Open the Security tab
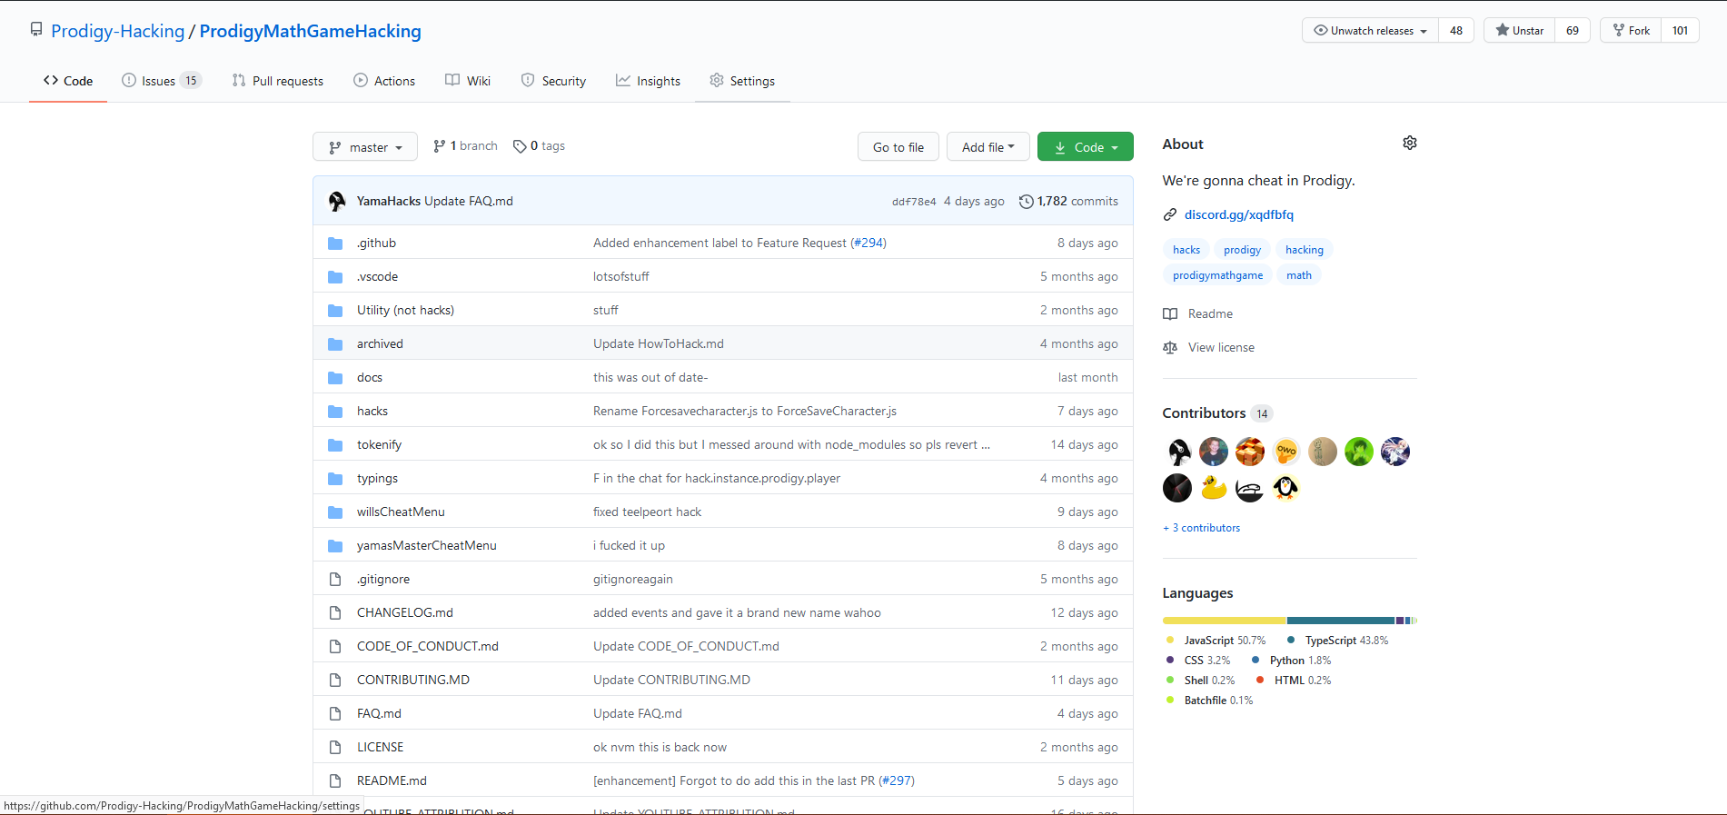The image size is (1727, 815). tap(553, 81)
